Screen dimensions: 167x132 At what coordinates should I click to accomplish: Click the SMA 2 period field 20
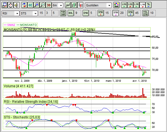coord(122,13)
